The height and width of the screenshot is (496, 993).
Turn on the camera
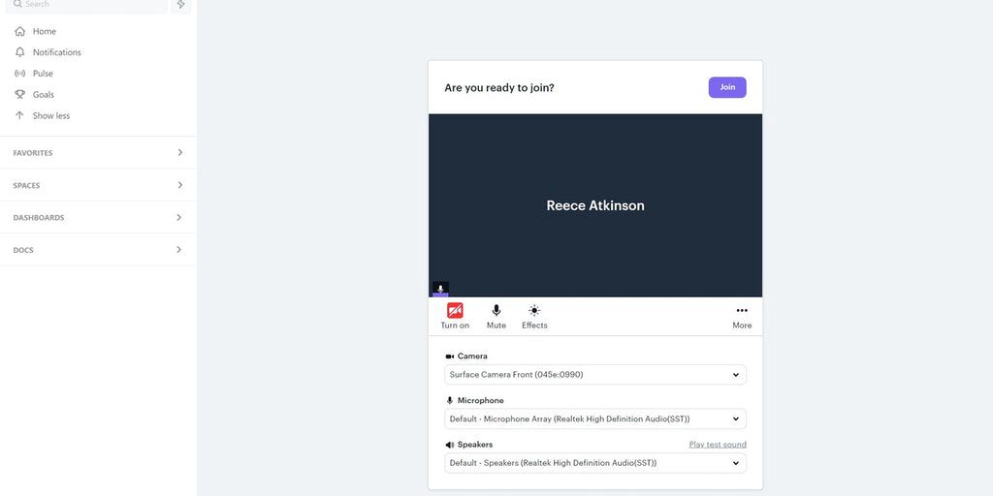455,316
